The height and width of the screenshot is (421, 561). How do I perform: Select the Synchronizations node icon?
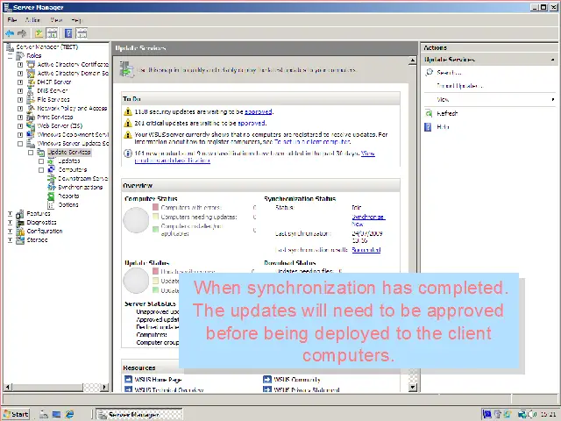coord(52,187)
